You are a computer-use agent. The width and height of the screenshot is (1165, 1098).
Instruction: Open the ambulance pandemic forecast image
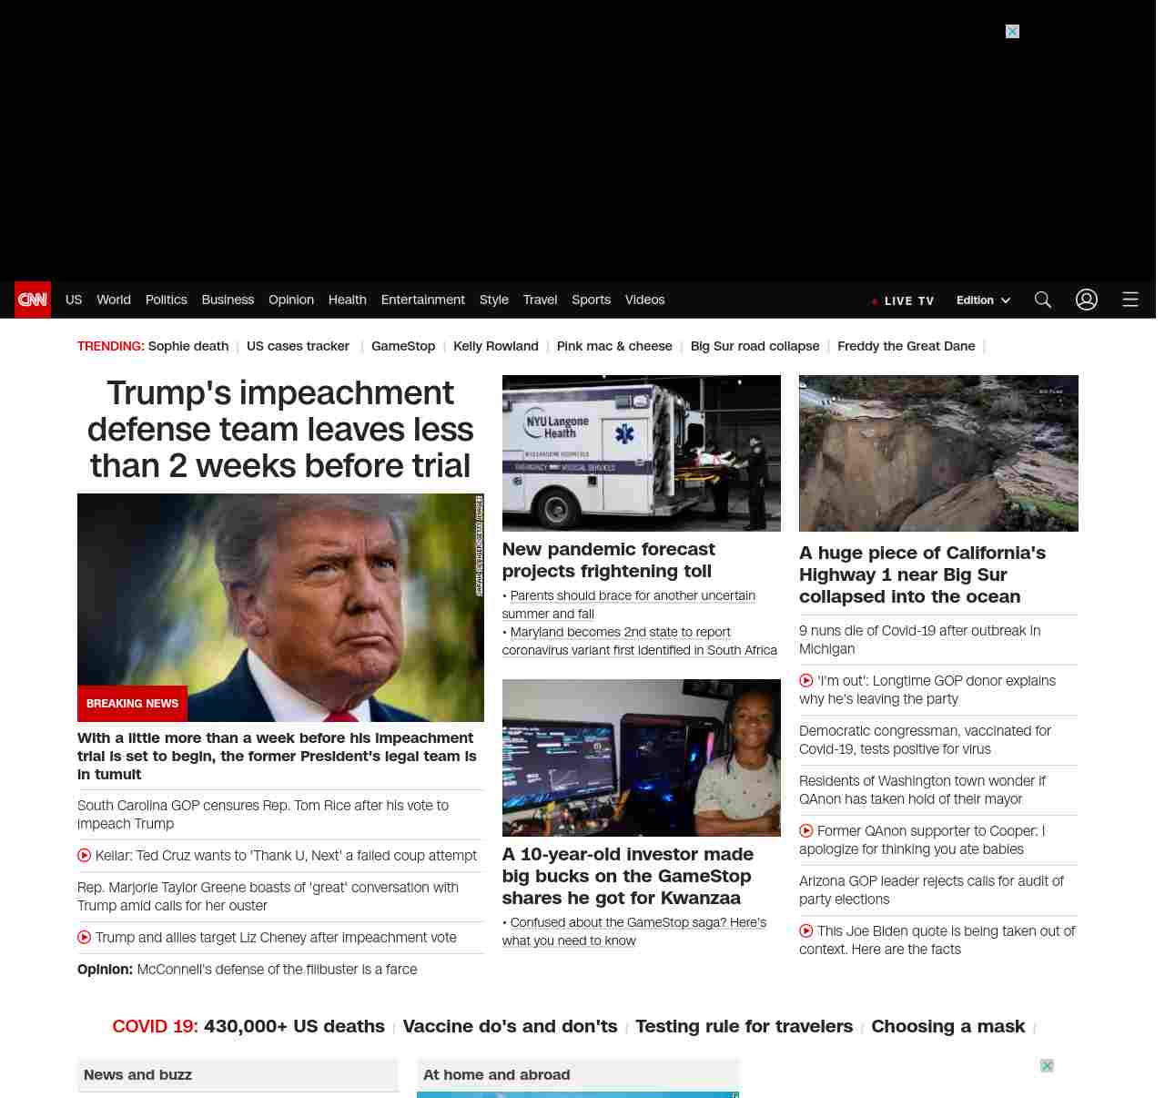point(642,452)
